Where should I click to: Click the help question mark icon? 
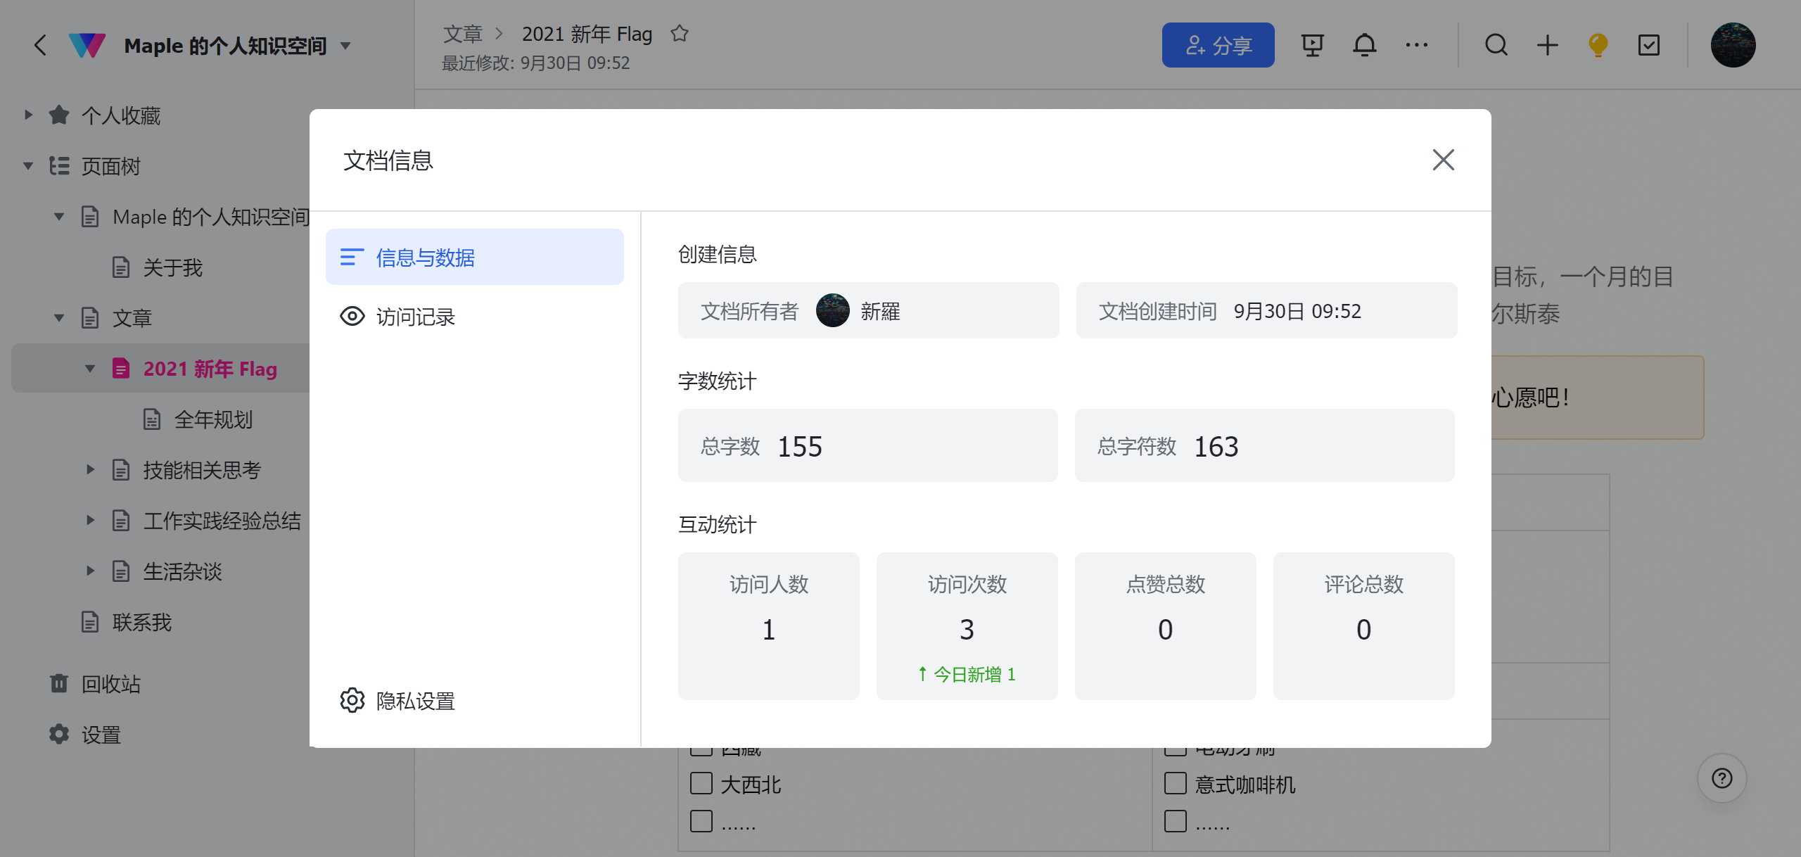click(x=1722, y=777)
